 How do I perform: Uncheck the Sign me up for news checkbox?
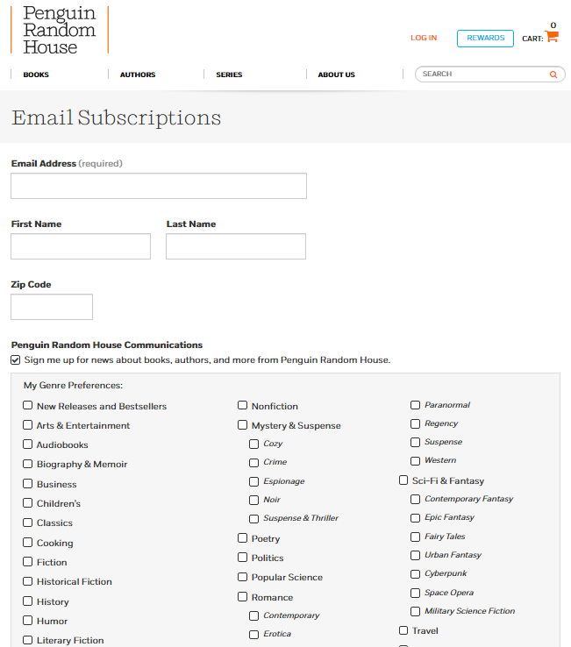coord(15,359)
